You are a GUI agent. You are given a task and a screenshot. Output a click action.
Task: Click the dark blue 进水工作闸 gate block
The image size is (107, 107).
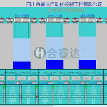point(55,64)
